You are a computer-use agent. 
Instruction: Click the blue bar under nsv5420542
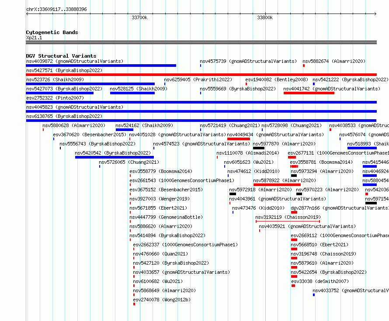[x=115, y=157]
